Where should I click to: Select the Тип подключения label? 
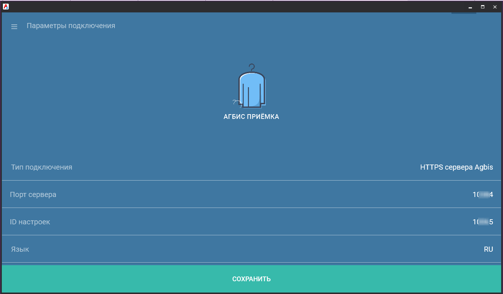pyautogui.click(x=42, y=167)
